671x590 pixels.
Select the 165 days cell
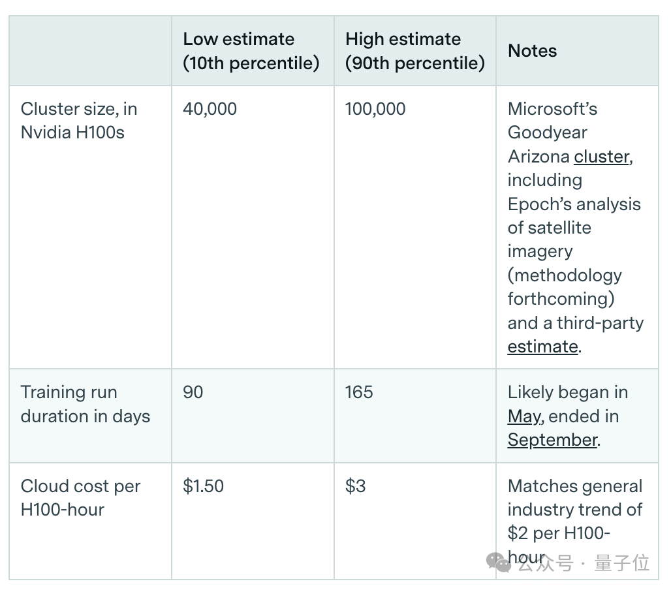pyautogui.click(x=359, y=392)
